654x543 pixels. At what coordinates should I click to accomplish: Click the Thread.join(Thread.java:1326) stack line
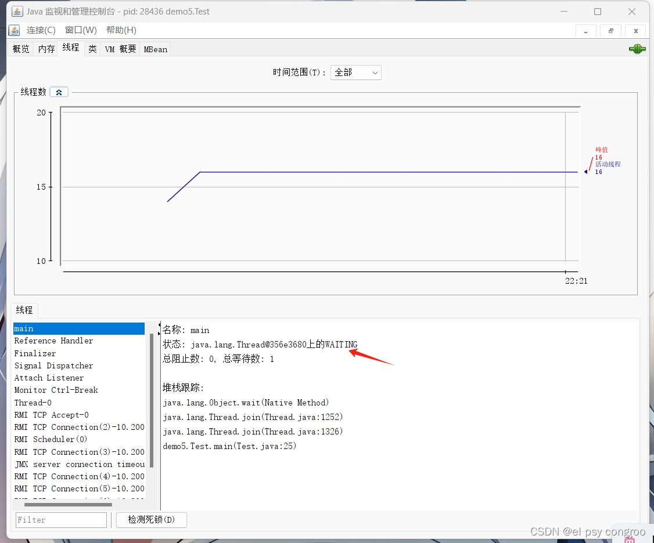(x=253, y=432)
